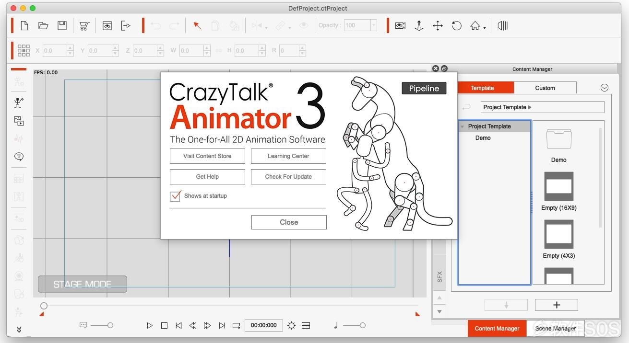Click STAGE MODE toggle button
The height and width of the screenshot is (343, 629).
tap(83, 284)
